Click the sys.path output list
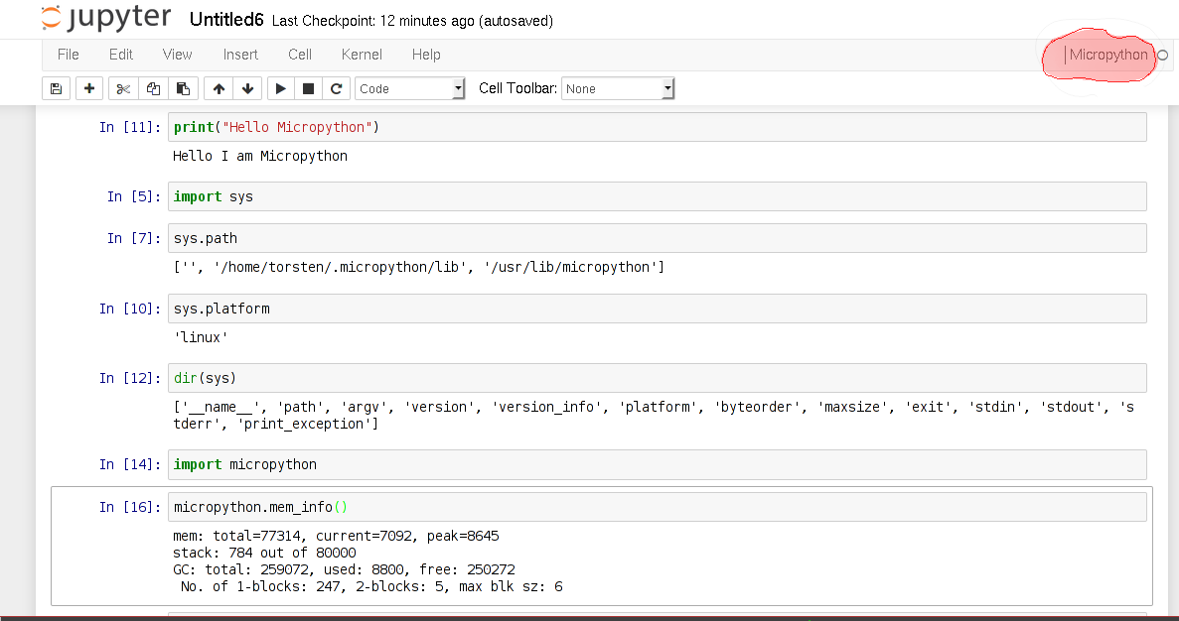1179x621 pixels. point(419,267)
